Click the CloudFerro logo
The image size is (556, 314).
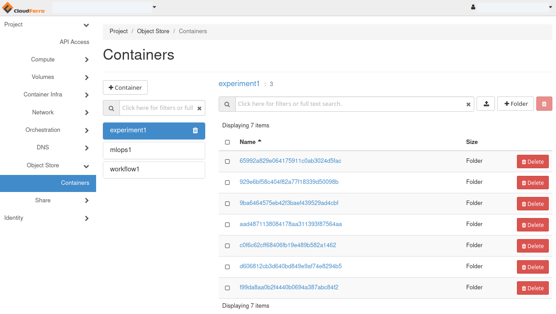23,8
